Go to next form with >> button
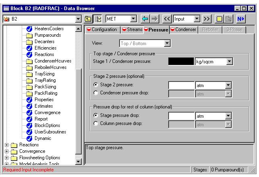The height and width of the screenshot is (177, 259). pos(207,19)
